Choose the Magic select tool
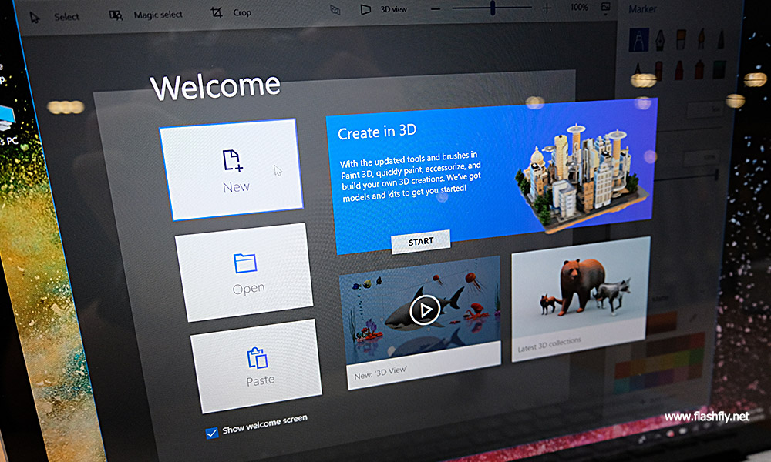The image size is (771, 462). [145, 15]
